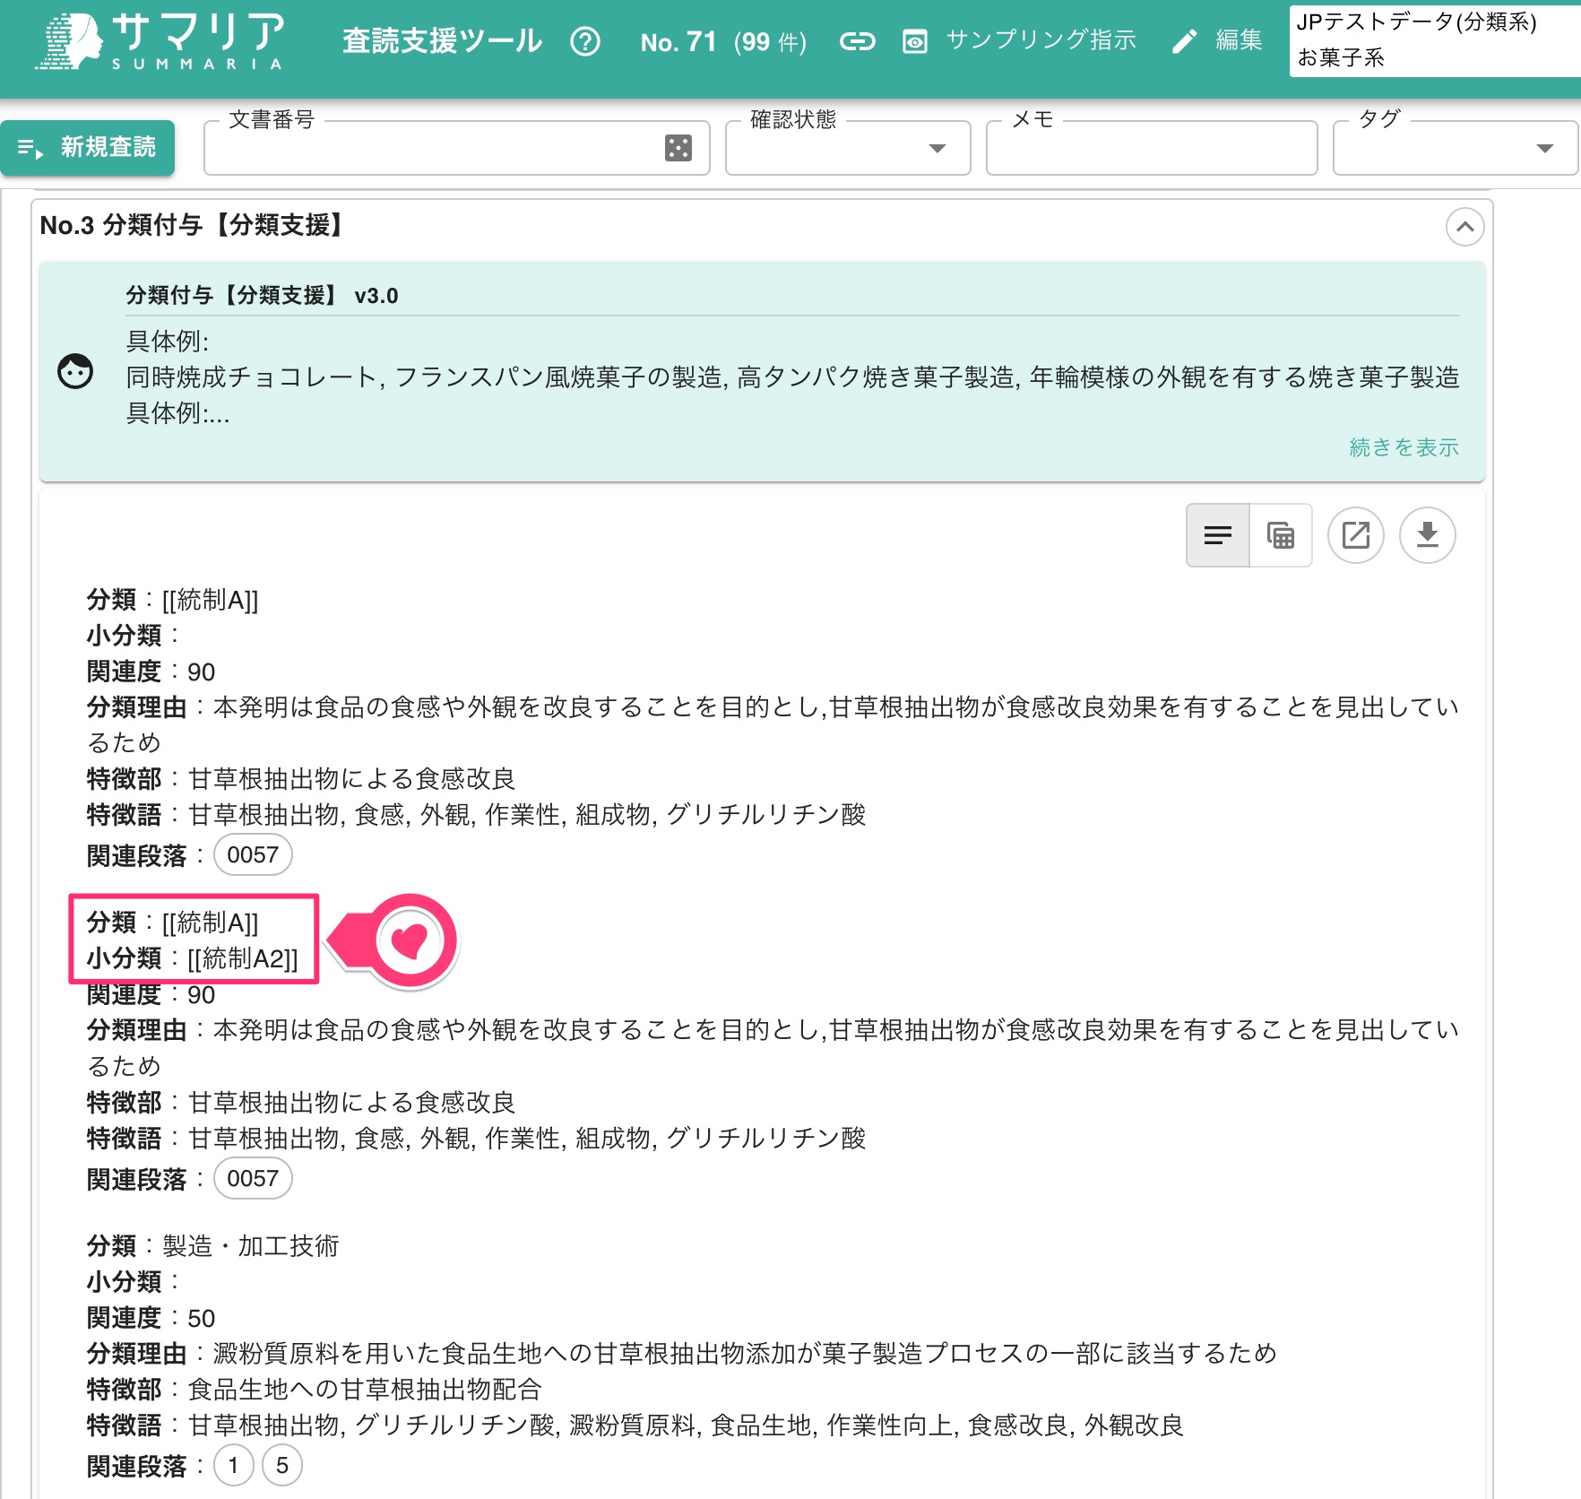This screenshot has width=1581, height=1499.
Task: Open paragraph 0057 of first 統制A entry
Action: [253, 855]
